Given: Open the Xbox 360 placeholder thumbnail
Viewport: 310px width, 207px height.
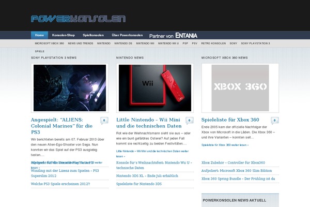Looking at the screenshot, I should (240, 88).
